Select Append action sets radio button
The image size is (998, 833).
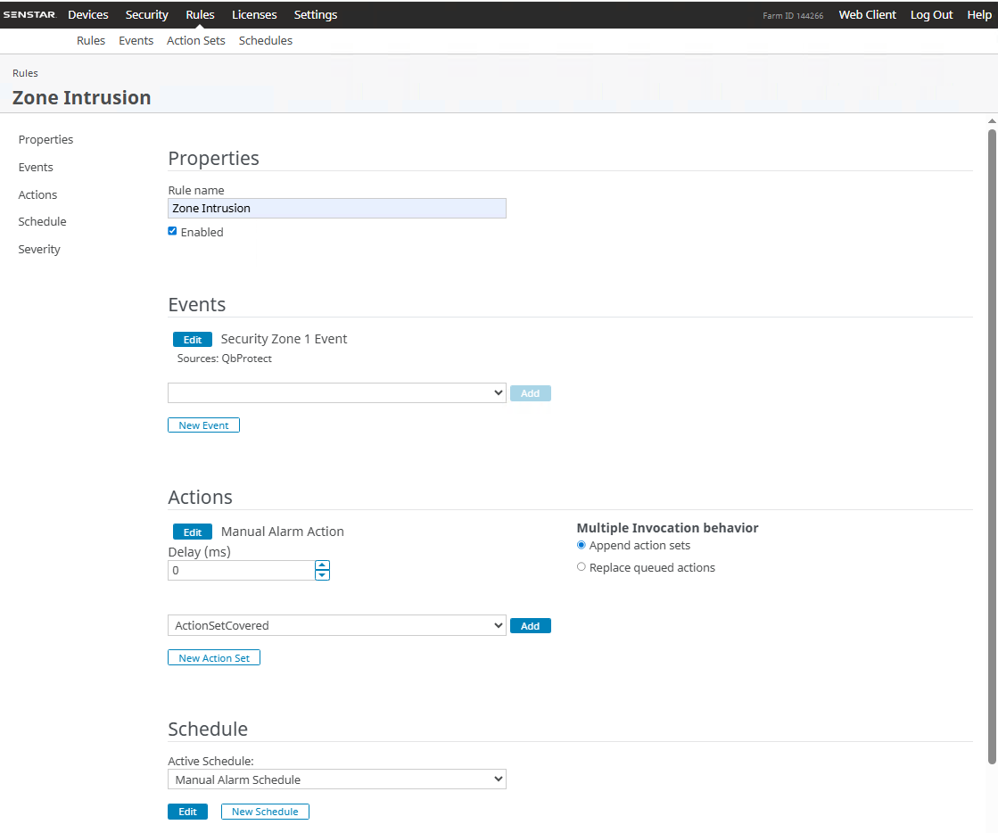(581, 545)
